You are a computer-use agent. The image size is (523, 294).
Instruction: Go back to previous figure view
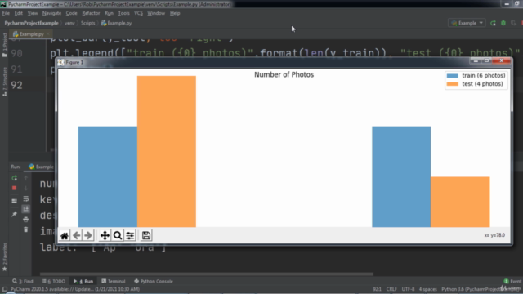(x=76, y=236)
